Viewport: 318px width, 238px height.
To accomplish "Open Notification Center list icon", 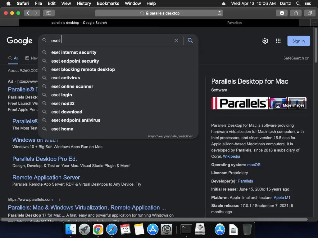I will [x=308, y=3].
